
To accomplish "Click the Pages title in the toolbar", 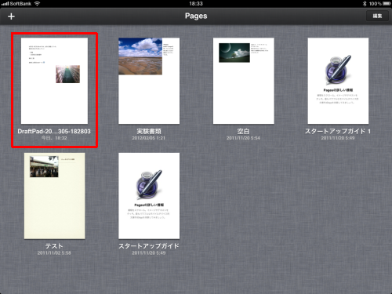I will click(196, 16).
